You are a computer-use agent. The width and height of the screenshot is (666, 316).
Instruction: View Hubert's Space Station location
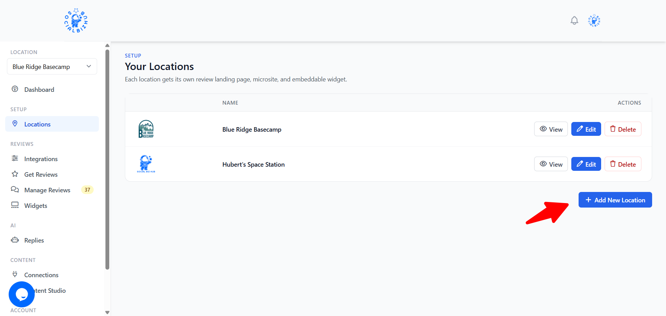(551, 164)
